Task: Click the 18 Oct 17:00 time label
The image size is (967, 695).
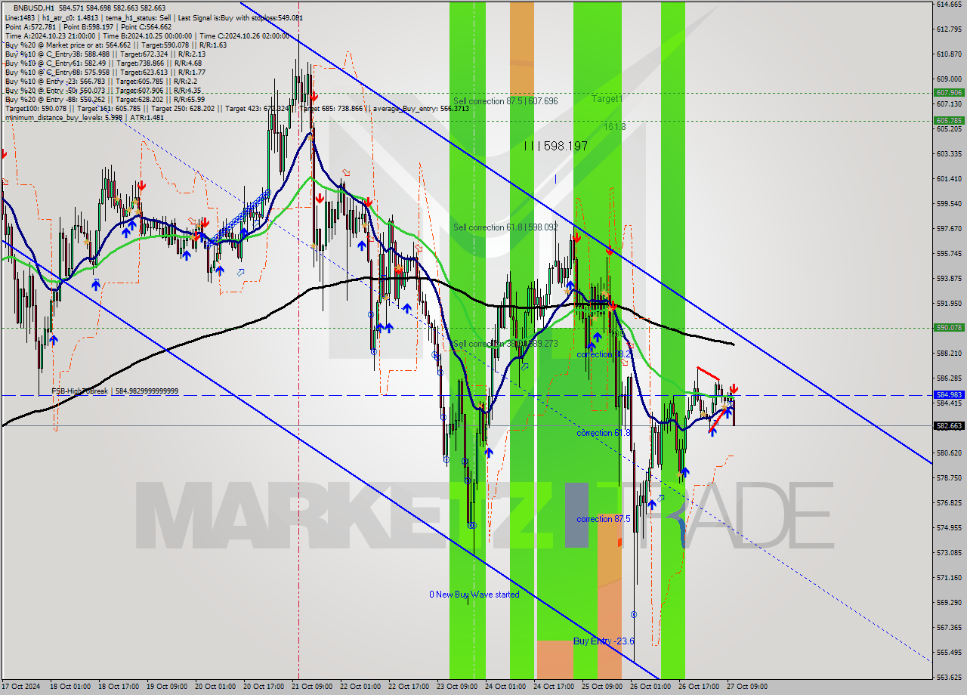Action: pos(118,687)
